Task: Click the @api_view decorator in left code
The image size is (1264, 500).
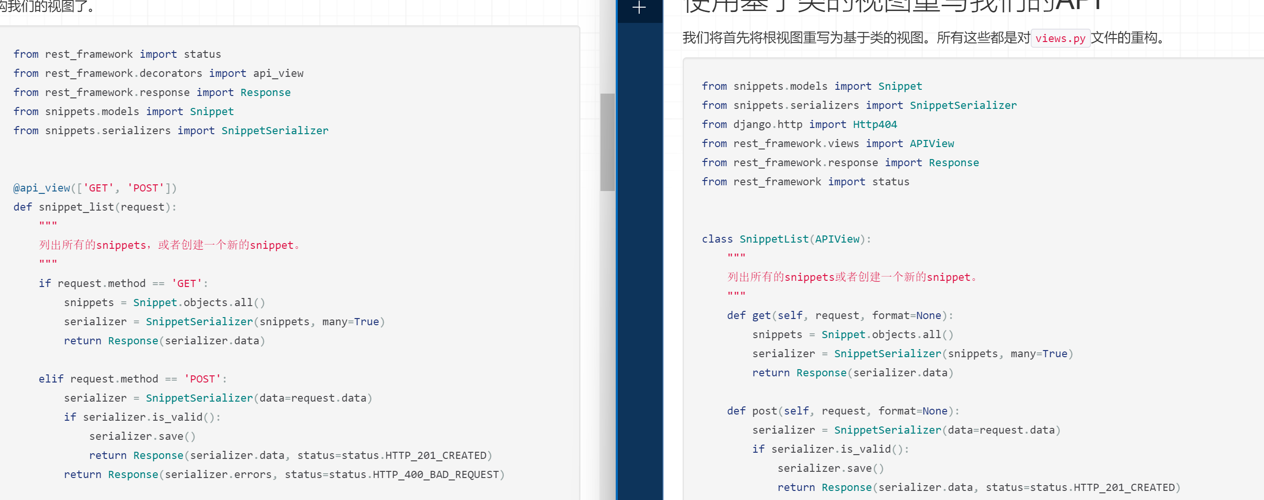Action: coord(42,188)
